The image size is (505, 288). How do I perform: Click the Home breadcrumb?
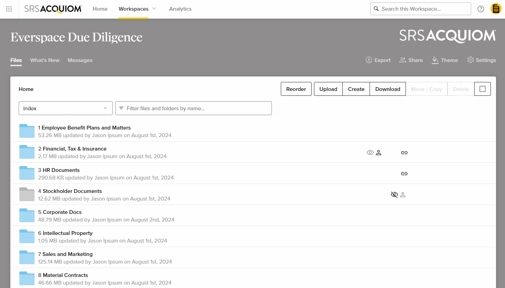26,89
